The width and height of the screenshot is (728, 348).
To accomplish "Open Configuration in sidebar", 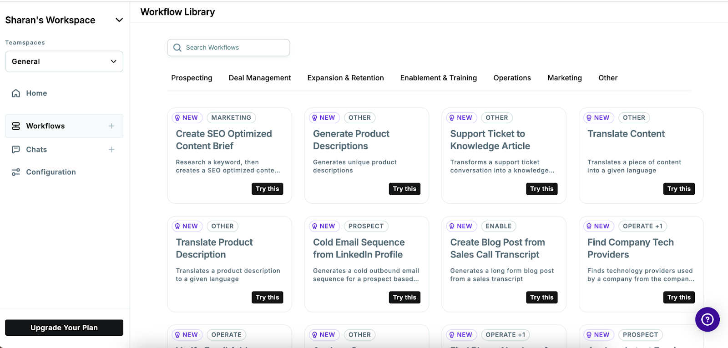I will point(51,172).
